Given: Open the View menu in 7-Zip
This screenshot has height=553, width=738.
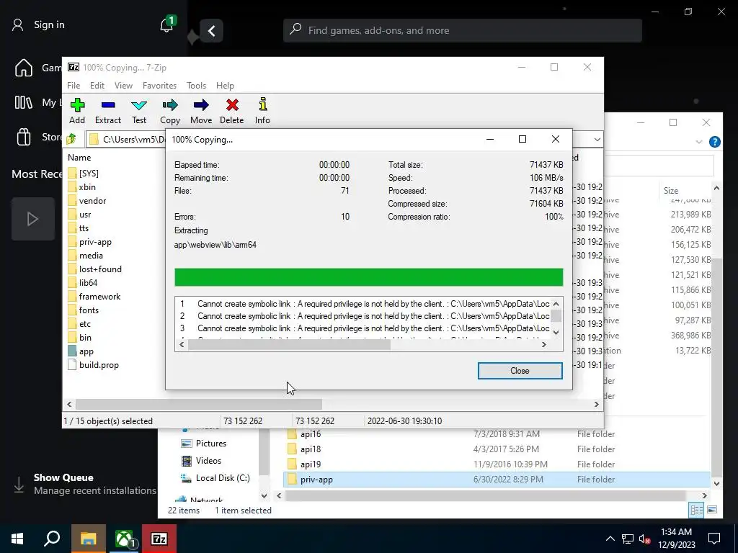Looking at the screenshot, I should [123, 86].
